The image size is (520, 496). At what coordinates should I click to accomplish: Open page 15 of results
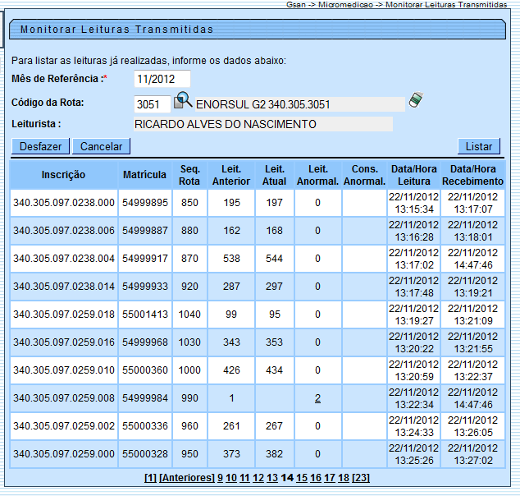click(x=301, y=478)
